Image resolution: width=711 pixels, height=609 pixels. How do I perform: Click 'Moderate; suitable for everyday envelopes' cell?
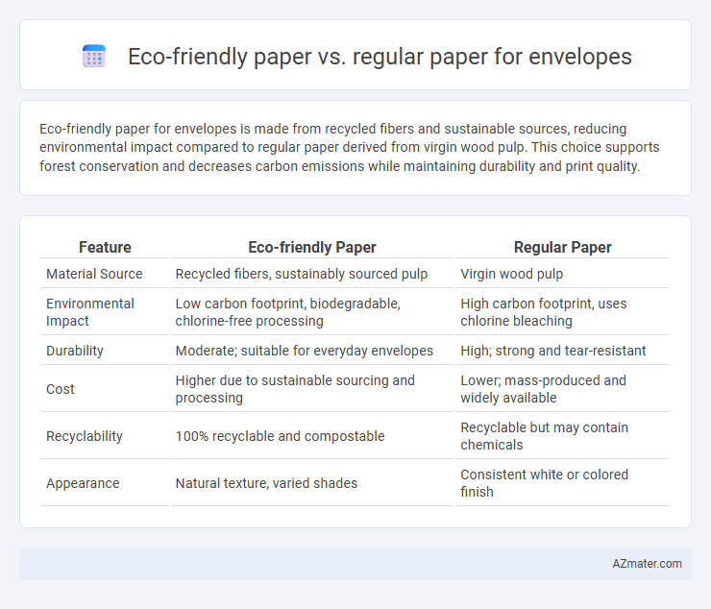tap(312, 351)
